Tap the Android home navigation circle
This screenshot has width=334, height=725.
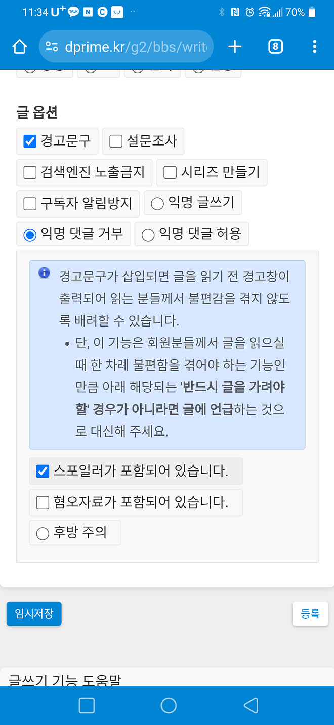[x=169, y=705]
